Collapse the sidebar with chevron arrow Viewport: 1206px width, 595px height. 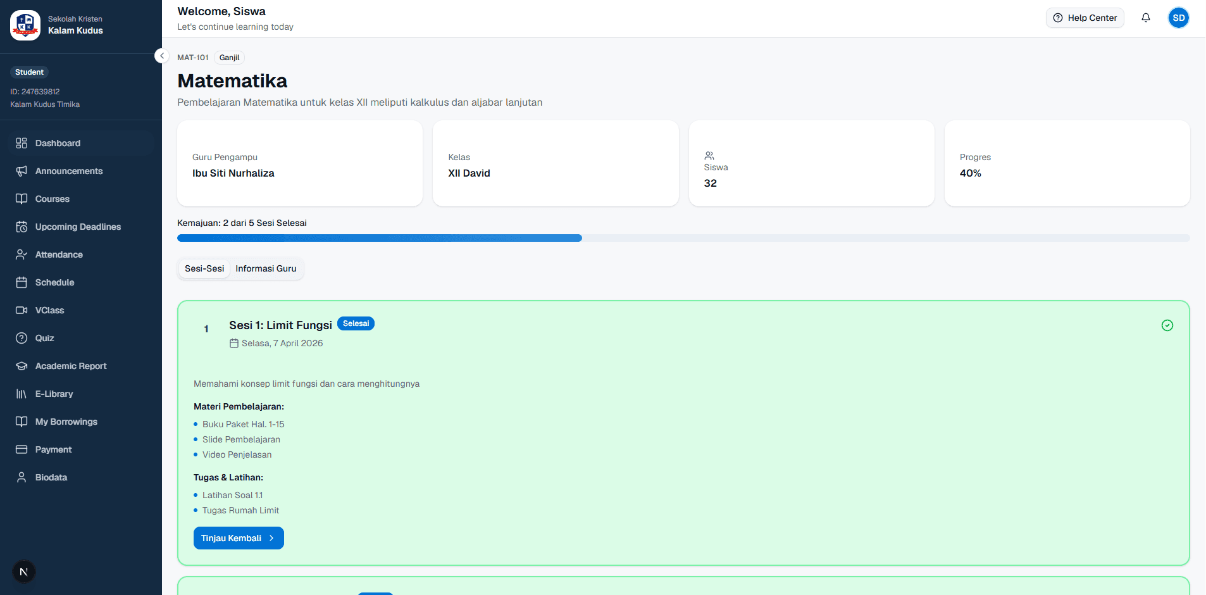(x=162, y=56)
